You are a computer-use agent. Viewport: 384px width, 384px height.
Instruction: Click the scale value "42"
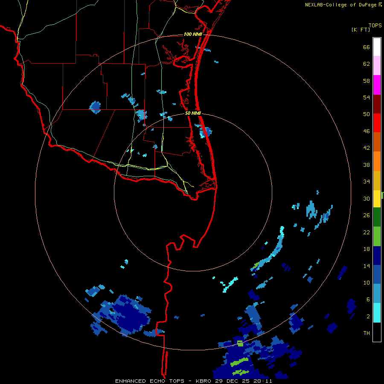click(367, 148)
